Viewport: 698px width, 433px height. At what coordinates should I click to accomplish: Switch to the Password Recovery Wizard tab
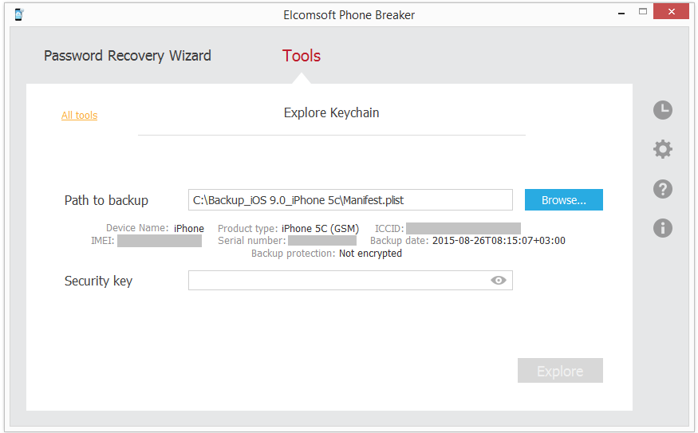coord(128,56)
